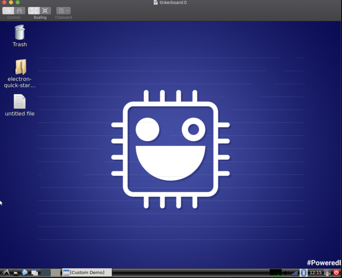Open the volume control speaker icon
This screenshot has height=278, width=342.
286,273
